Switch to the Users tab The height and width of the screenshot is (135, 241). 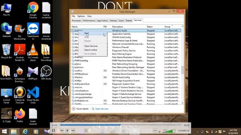pos(121,21)
